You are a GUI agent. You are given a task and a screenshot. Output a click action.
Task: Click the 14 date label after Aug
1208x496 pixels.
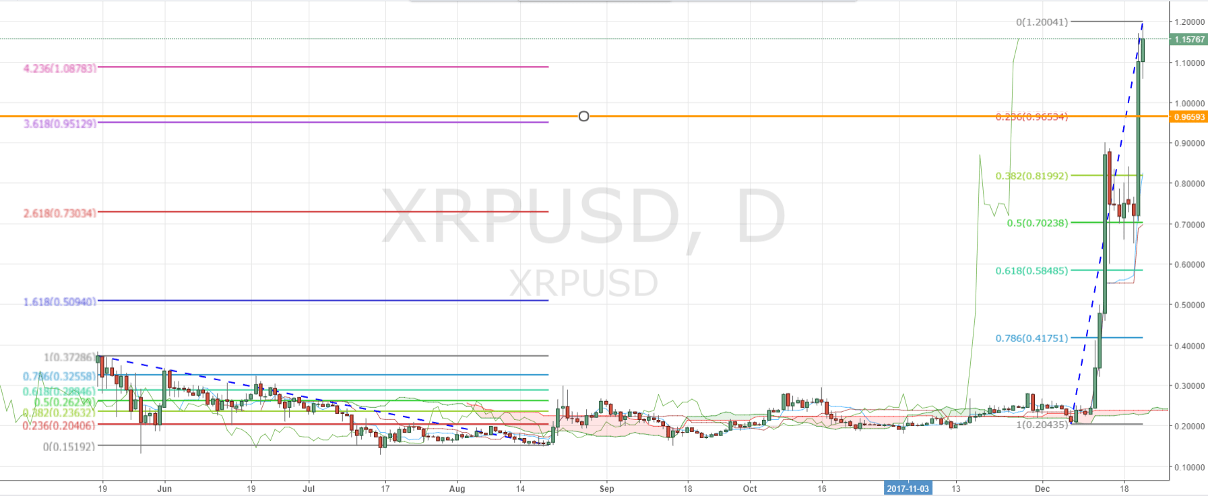pyautogui.click(x=521, y=489)
